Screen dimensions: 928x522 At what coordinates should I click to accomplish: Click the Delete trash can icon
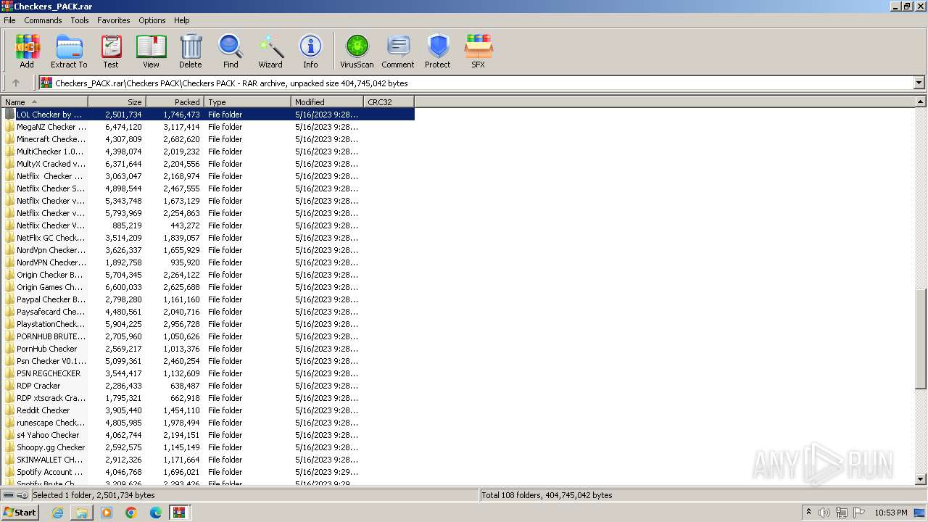[191, 51]
